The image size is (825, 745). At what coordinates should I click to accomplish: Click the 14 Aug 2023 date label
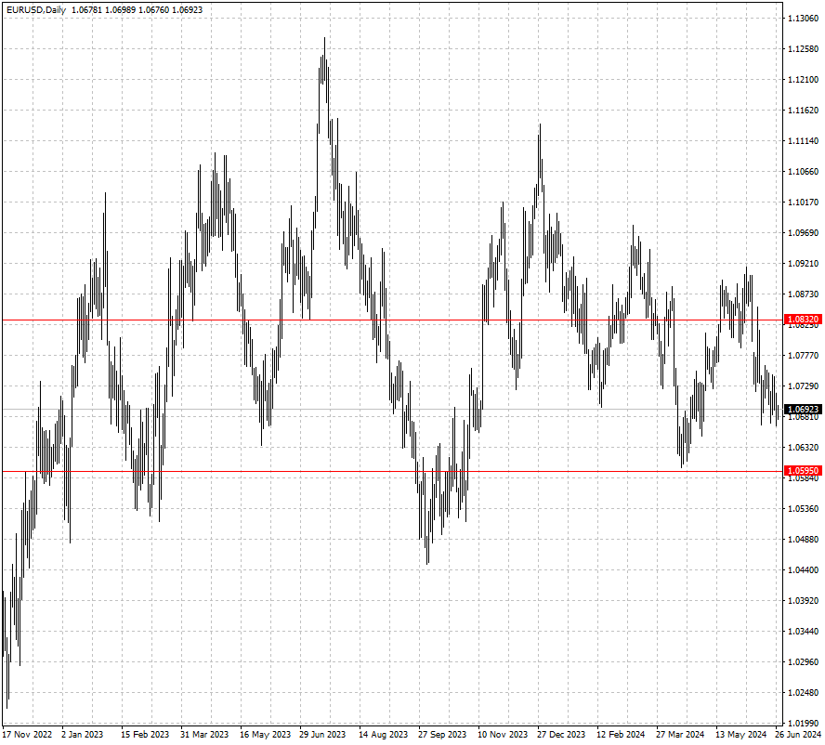(x=383, y=734)
